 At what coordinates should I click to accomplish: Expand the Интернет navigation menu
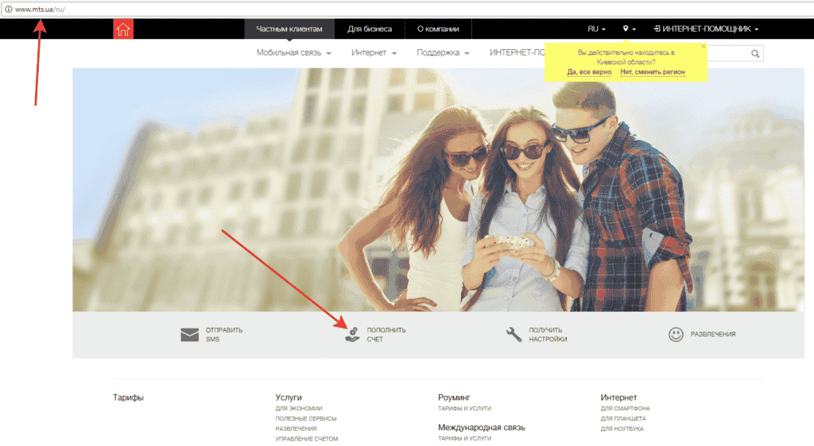click(x=374, y=53)
